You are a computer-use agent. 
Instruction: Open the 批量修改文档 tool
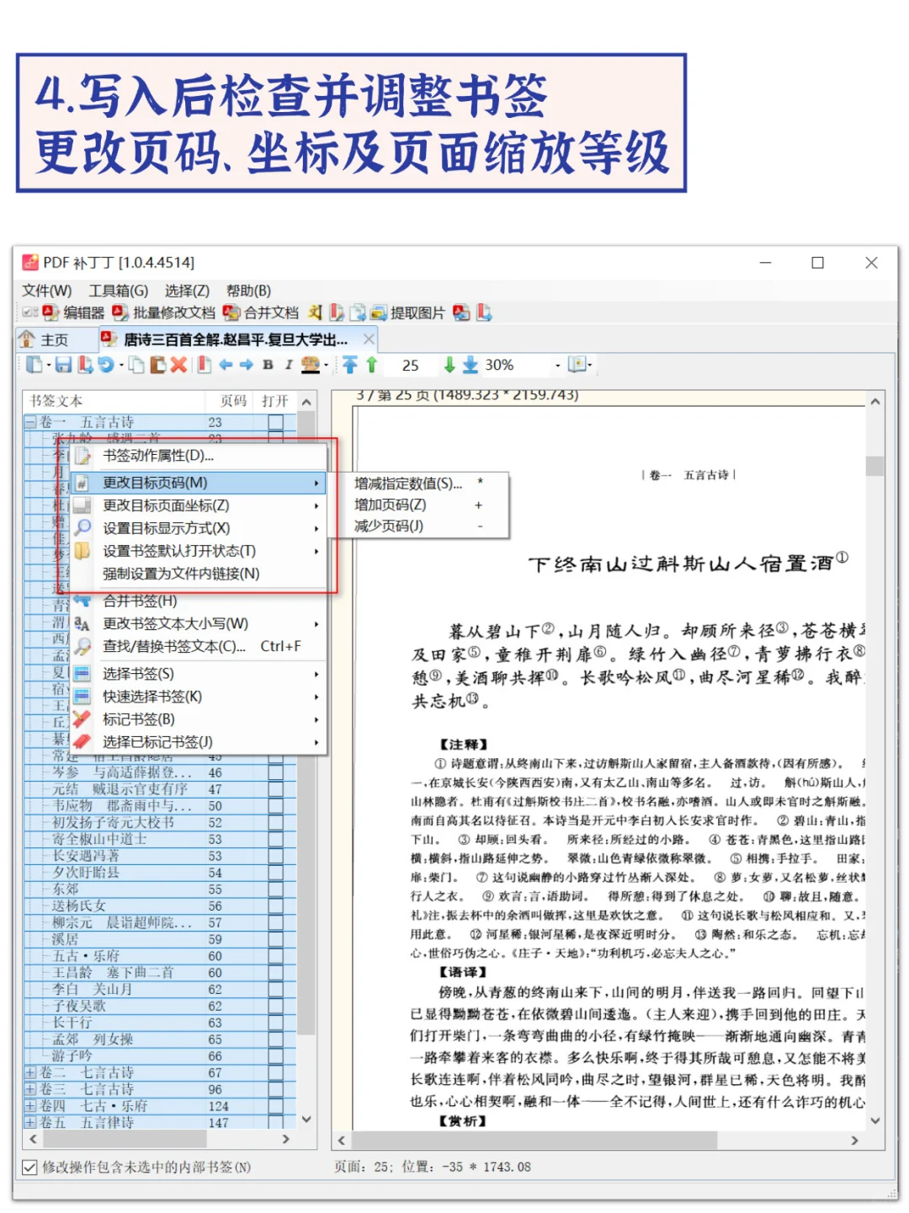coord(164,313)
